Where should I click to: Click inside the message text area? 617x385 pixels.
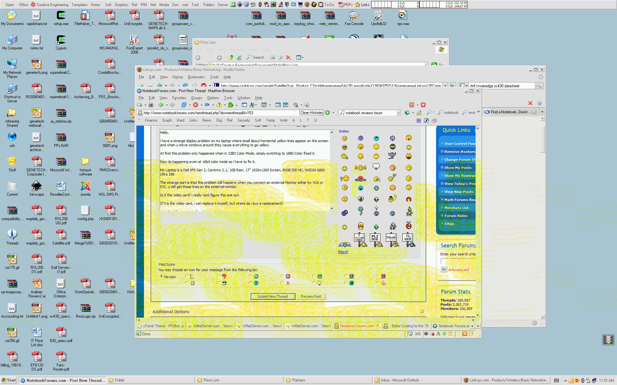point(245,170)
